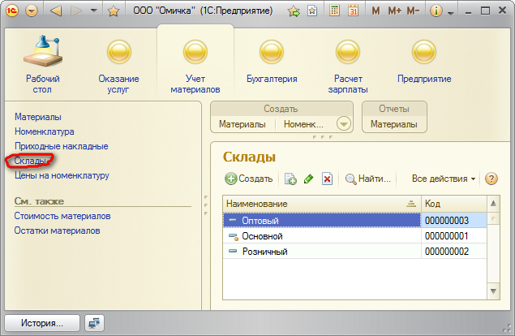The width and height of the screenshot is (515, 336).
Task: Click Розничный row item icon
Action: [x=233, y=251]
